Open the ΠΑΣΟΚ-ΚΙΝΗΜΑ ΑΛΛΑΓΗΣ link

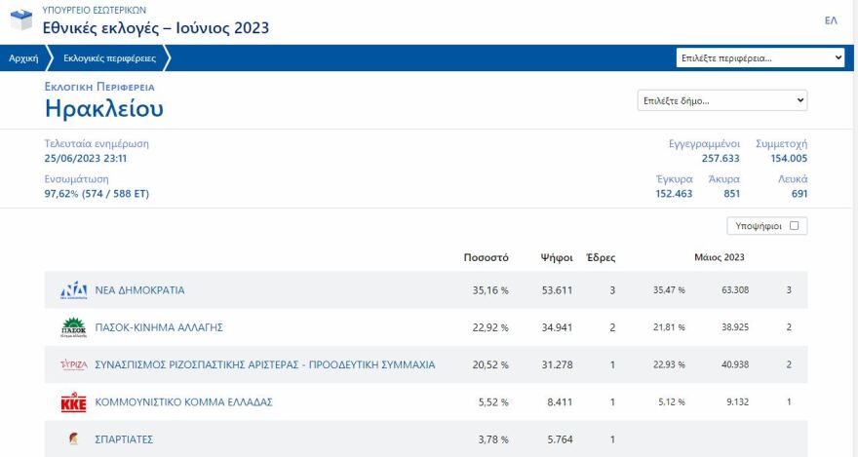151,327
